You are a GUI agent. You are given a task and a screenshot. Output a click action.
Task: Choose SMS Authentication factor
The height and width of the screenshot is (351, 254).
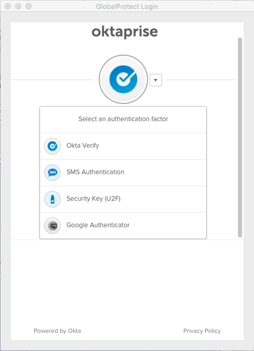123,173
